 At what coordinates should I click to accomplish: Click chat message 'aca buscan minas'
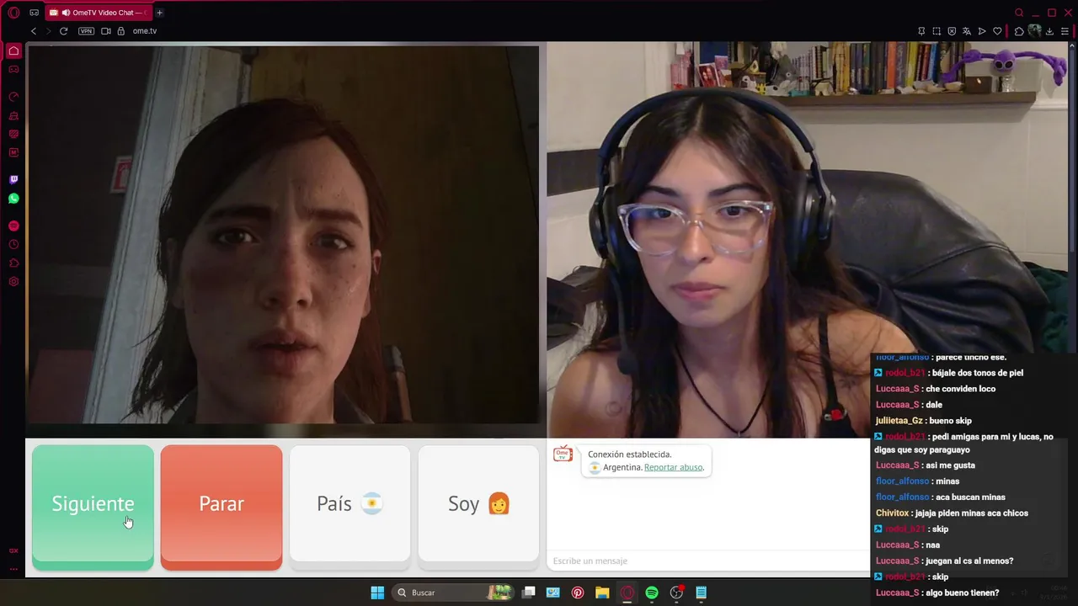pyautogui.click(x=970, y=497)
